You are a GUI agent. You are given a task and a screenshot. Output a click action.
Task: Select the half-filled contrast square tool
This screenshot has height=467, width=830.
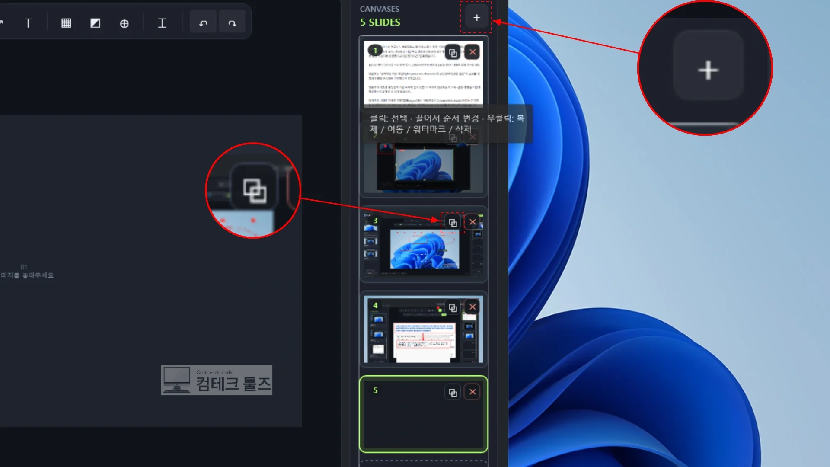(95, 23)
